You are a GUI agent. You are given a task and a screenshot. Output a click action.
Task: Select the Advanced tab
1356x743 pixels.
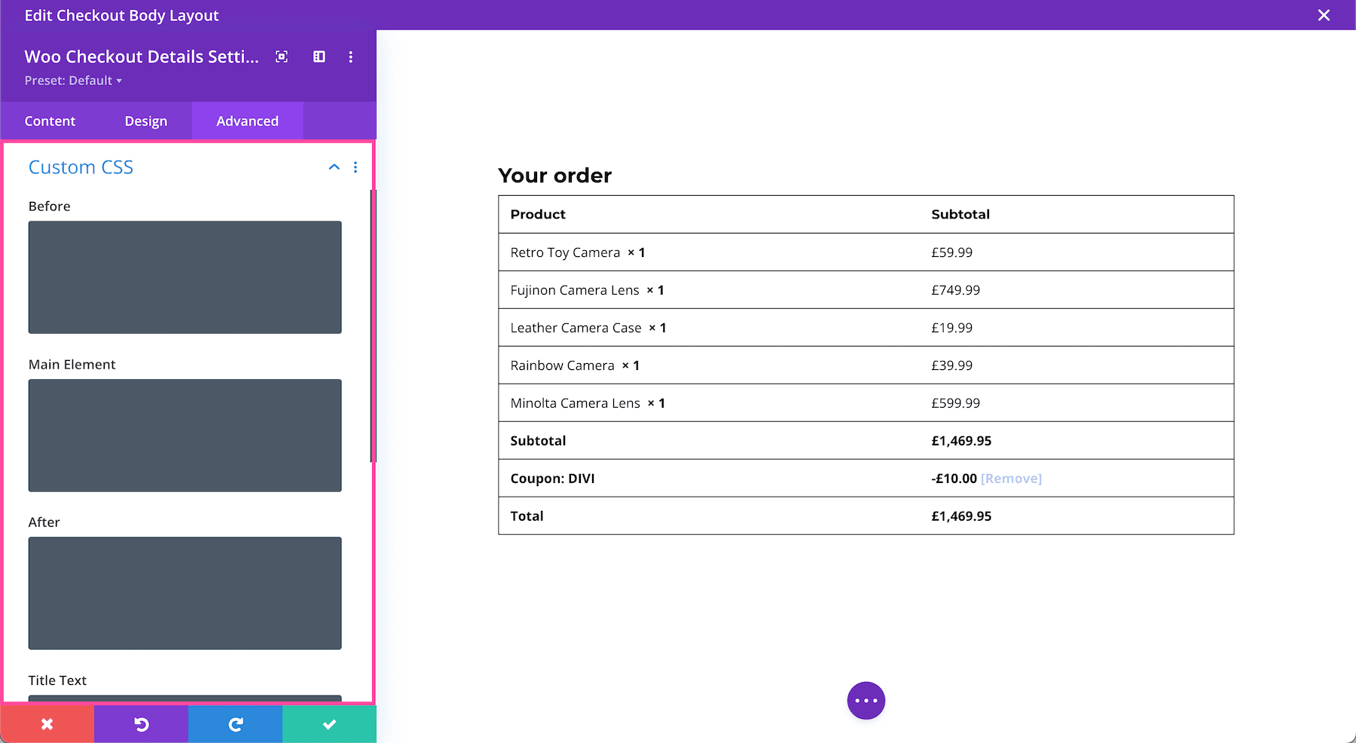click(247, 121)
